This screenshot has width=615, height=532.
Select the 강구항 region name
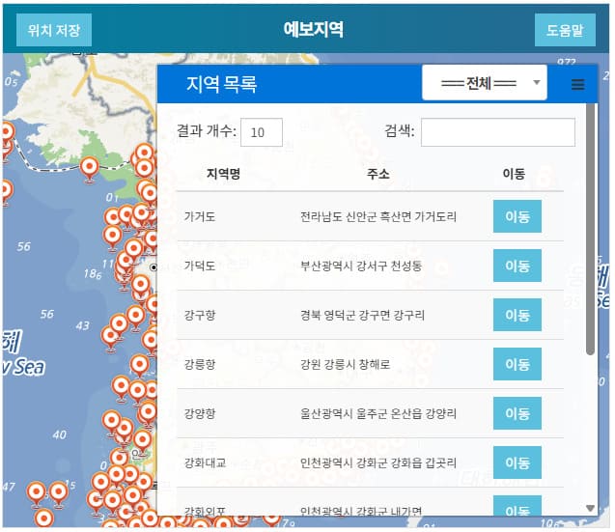pos(200,315)
